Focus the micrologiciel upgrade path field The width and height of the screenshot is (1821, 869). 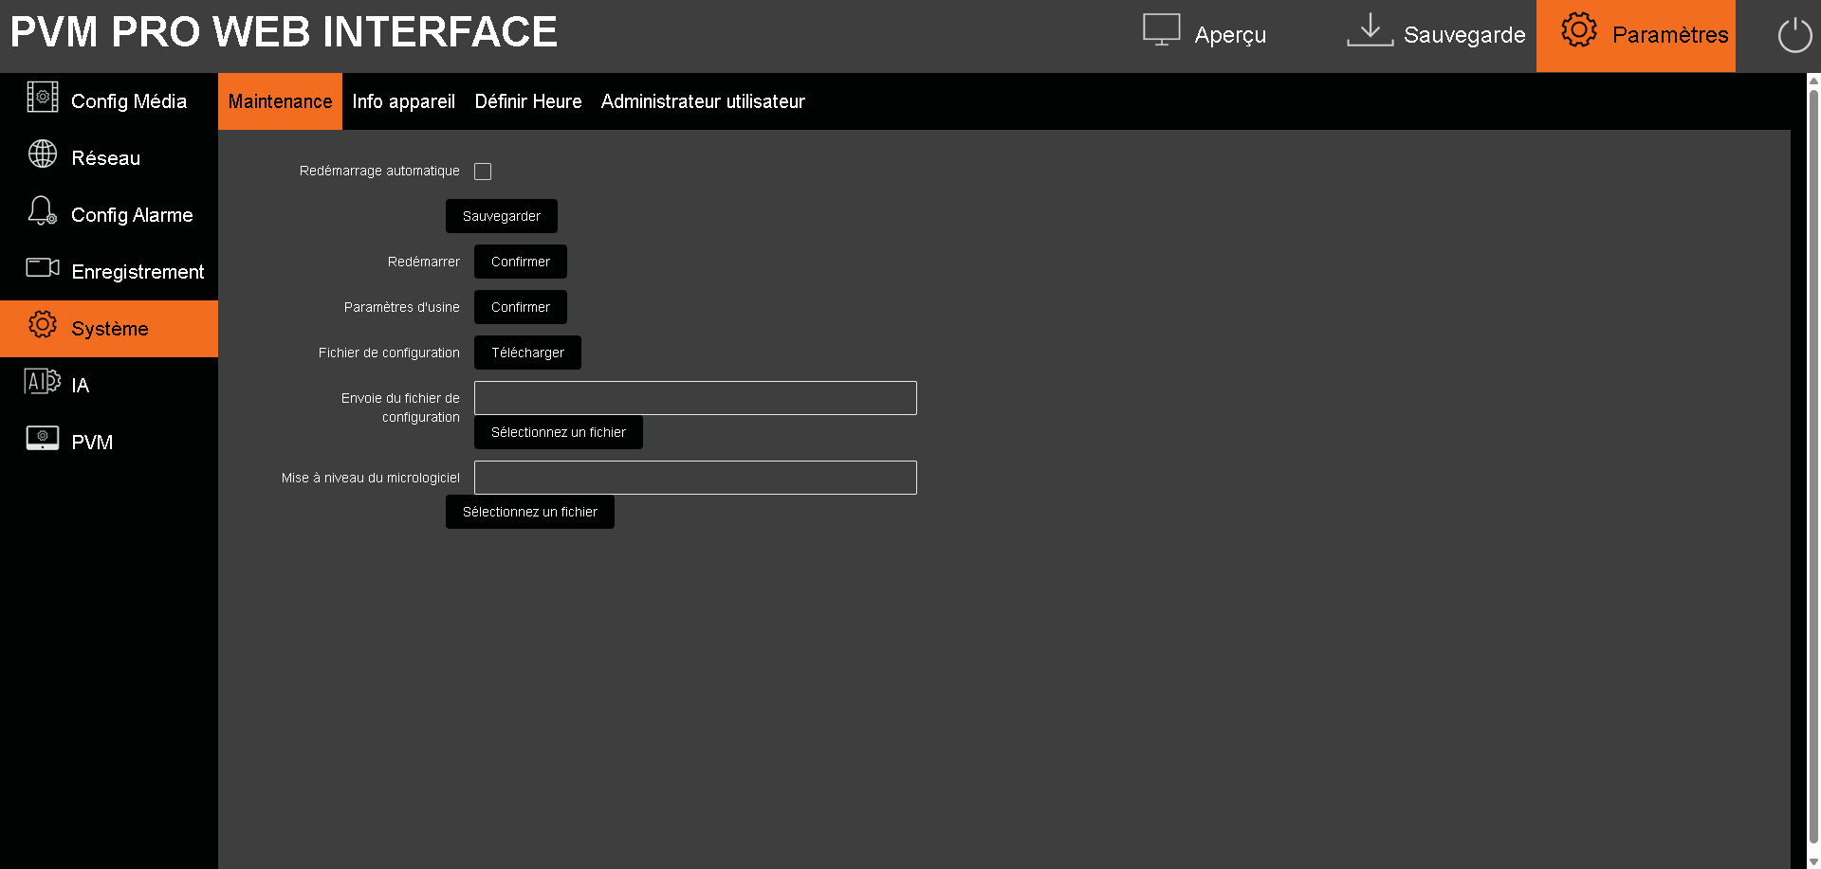pyautogui.click(x=695, y=478)
